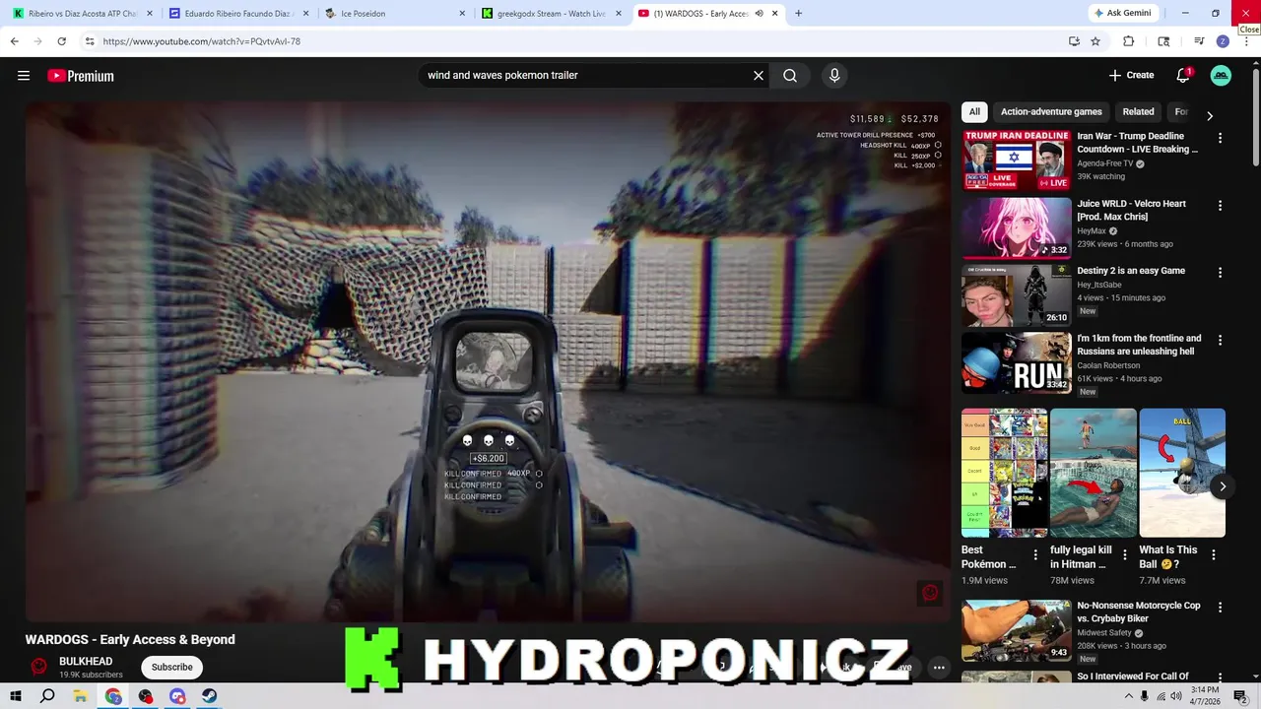
Task: Open Chrome extensions puzzle icon
Action: (x=1129, y=41)
